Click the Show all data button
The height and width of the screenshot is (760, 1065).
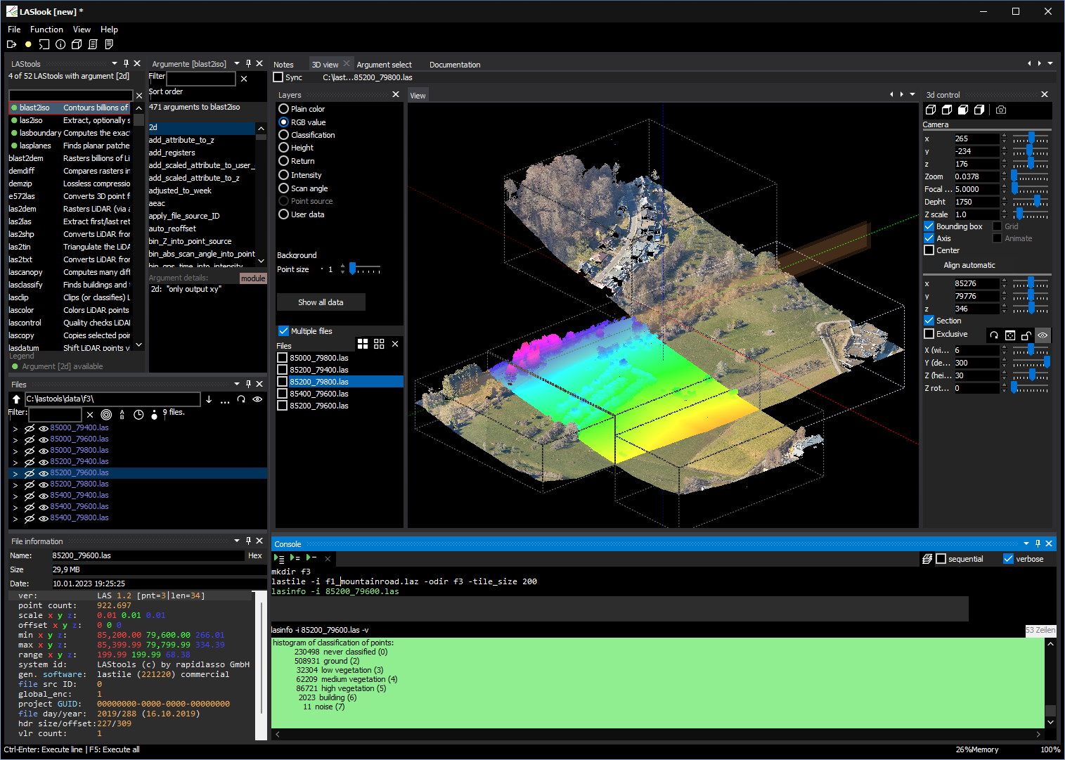pos(321,302)
